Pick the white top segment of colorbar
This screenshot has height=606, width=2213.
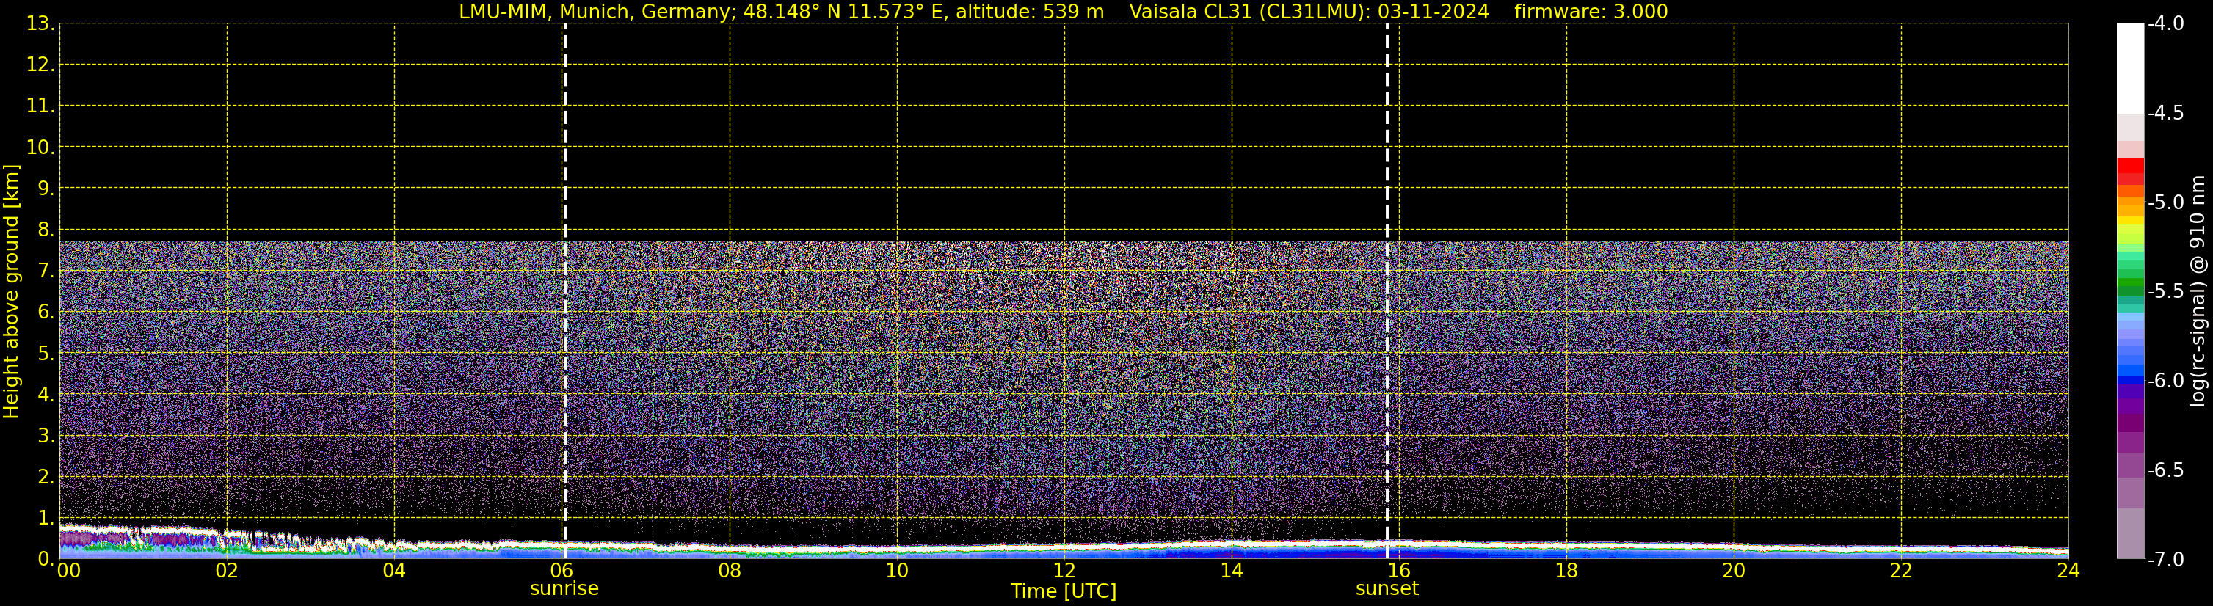[x=2129, y=69]
